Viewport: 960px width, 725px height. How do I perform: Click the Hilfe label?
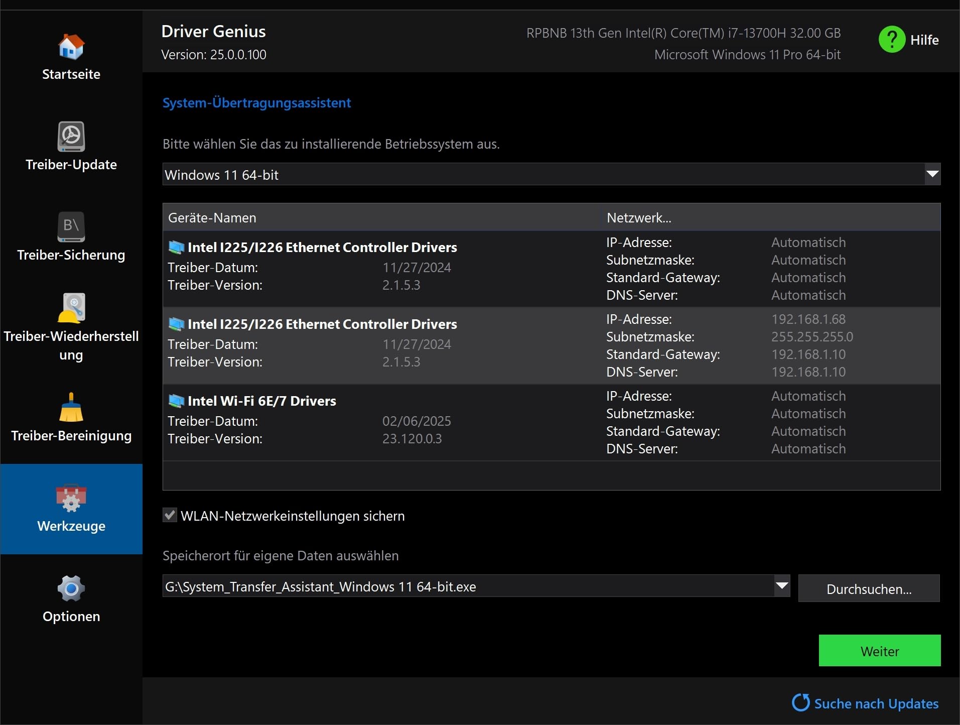coord(924,40)
